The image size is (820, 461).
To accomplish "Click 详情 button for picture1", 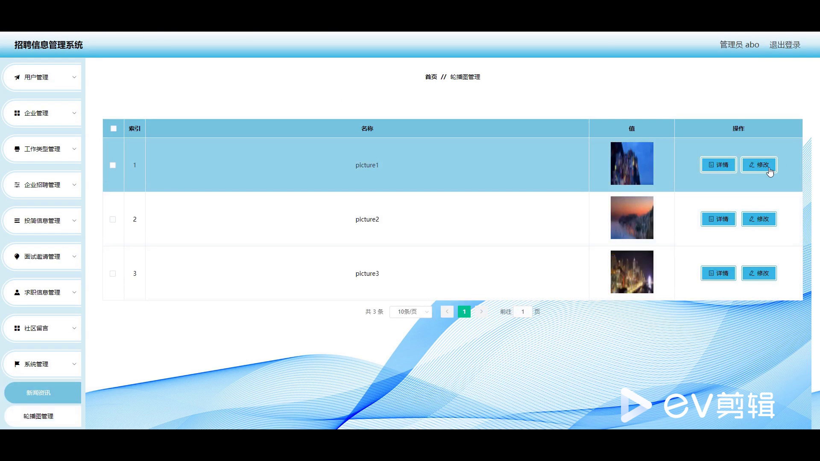I will pyautogui.click(x=718, y=165).
